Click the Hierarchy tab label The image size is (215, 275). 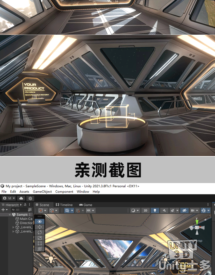pyautogui.click(x=12, y=205)
